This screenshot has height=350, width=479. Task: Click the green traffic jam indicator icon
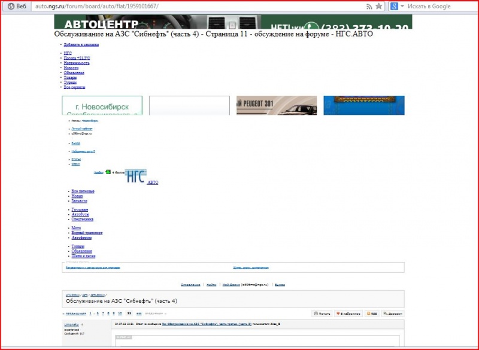[108, 172]
